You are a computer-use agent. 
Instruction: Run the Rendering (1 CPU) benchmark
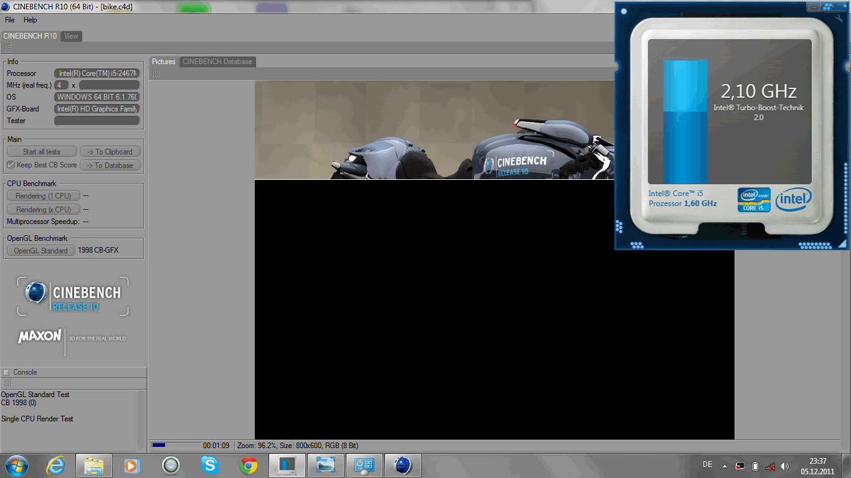pos(44,196)
